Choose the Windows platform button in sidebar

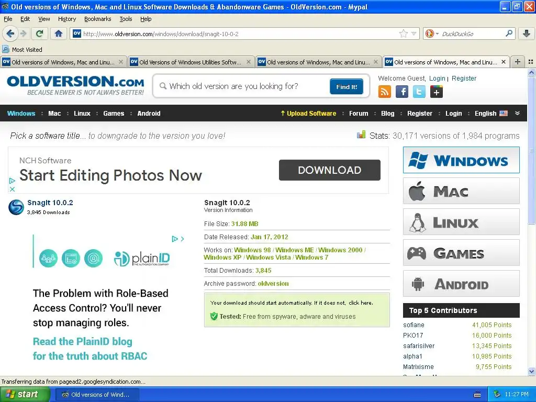[x=461, y=160]
